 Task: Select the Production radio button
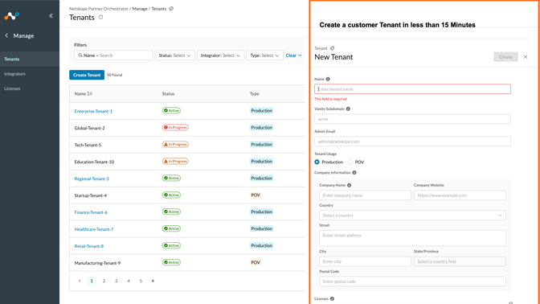click(x=317, y=162)
